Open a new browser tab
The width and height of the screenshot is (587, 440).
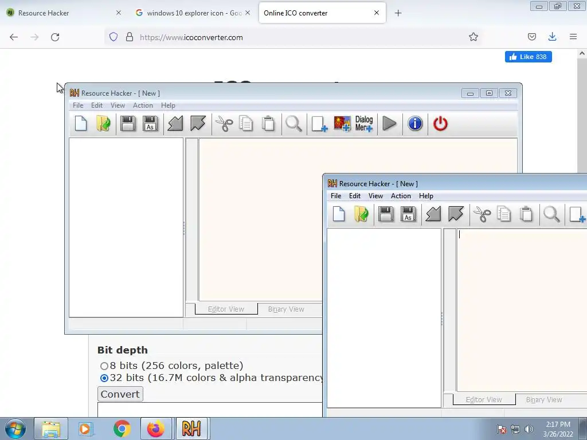tap(398, 13)
